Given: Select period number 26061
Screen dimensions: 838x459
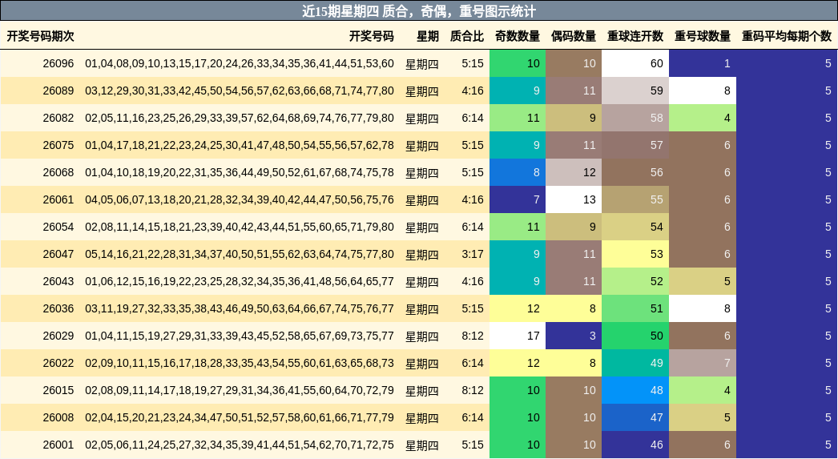Looking at the screenshot, I should point(58,199).
